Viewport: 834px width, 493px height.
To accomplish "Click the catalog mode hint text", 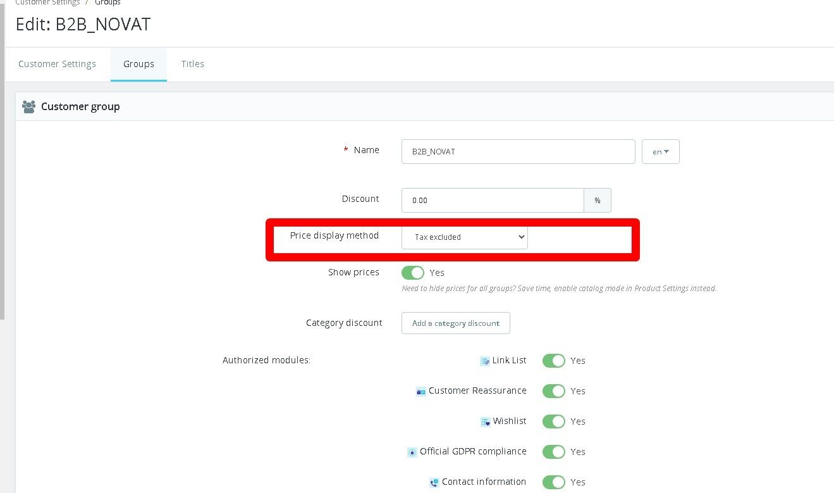I will click(x=559, y=289).
